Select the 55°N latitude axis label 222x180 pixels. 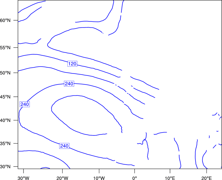(5, 48)
